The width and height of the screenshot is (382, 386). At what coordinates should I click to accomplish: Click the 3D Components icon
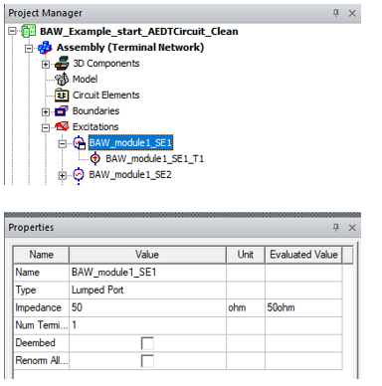point(62,64)
